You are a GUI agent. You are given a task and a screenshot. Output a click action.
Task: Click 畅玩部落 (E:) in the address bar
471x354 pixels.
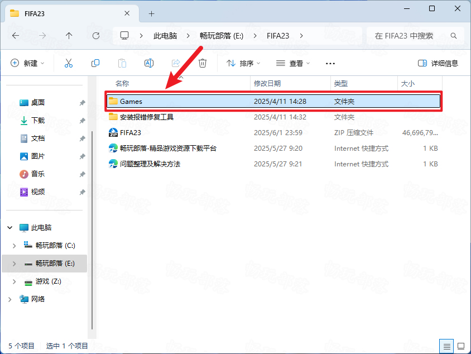tap(222, 36)
